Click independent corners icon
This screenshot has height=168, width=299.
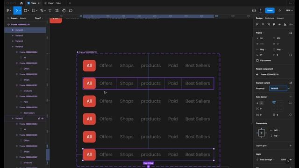click(291, 55)
